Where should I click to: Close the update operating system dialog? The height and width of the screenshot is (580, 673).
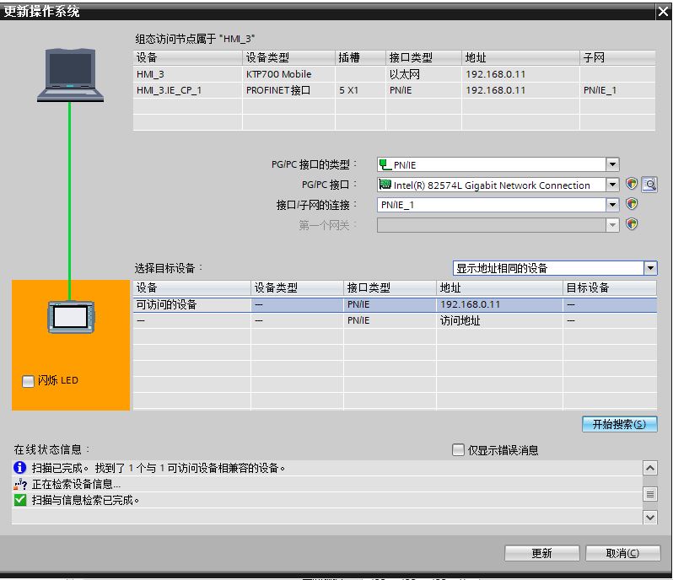click(663, 11)
